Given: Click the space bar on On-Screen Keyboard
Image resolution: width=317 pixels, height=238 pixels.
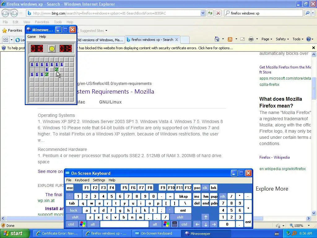Looking at the screenshot, I should [124, 224].
